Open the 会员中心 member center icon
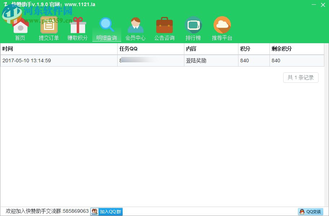329x216 pixels. [136, 25]
